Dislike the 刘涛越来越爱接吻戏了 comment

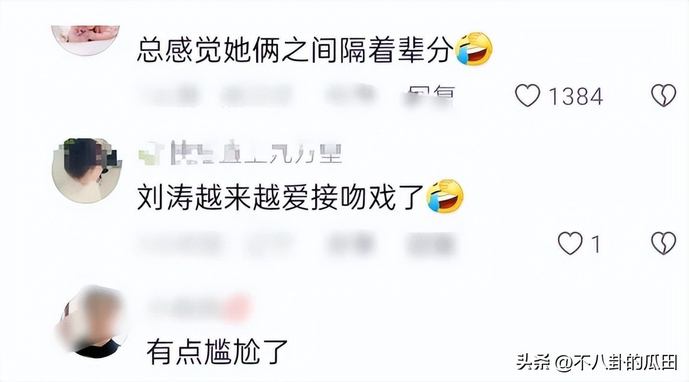tap(664, 243)
